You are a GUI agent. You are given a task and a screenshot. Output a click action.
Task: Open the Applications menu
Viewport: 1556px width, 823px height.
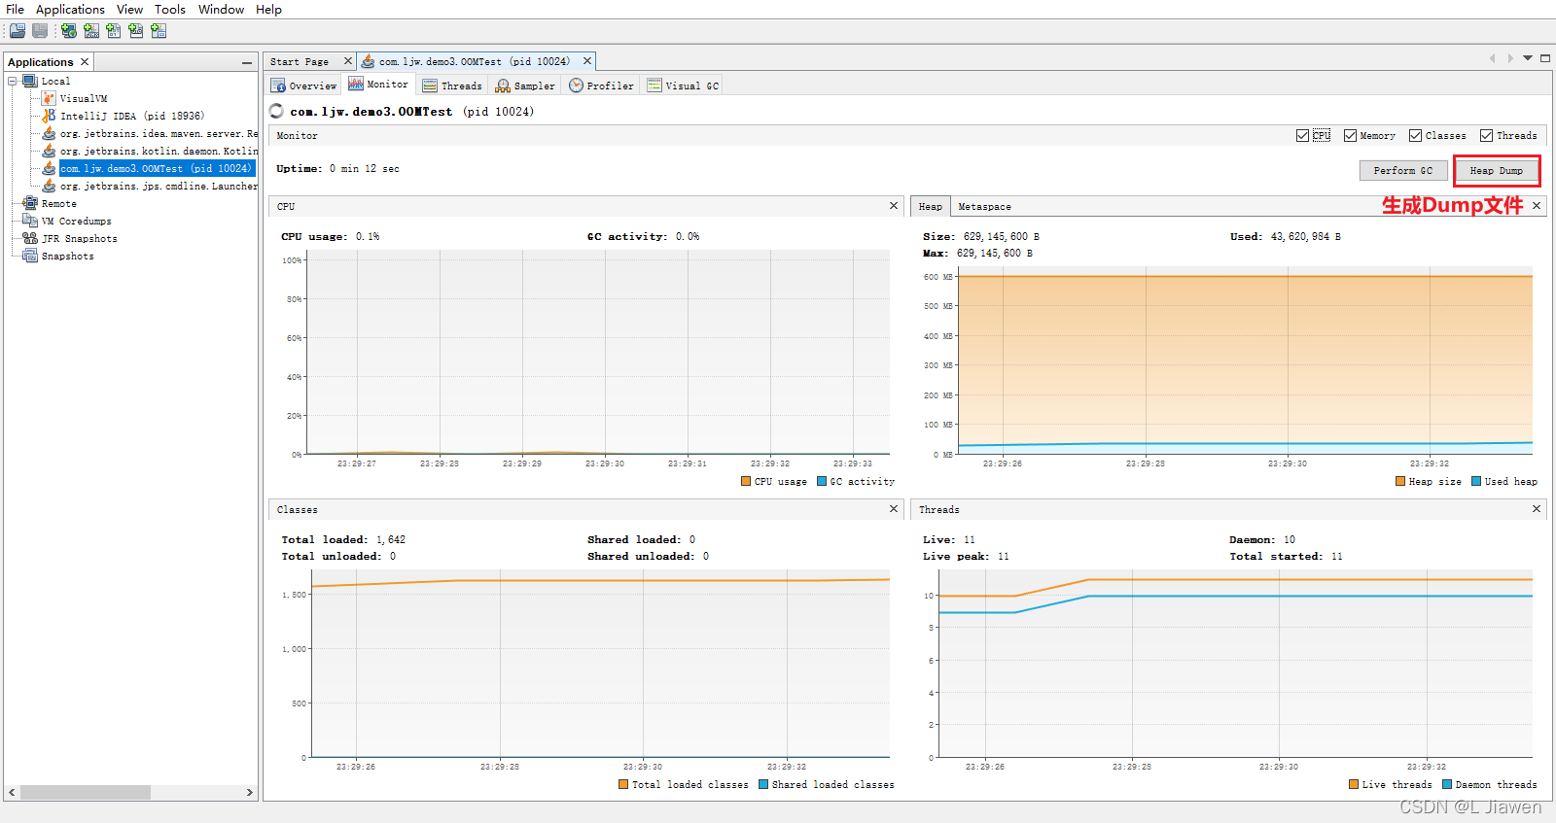[x=70, y=9]
